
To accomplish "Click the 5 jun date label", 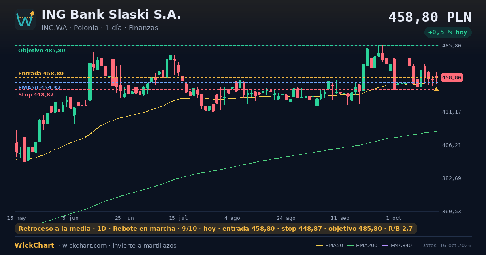I will point(70,218).
